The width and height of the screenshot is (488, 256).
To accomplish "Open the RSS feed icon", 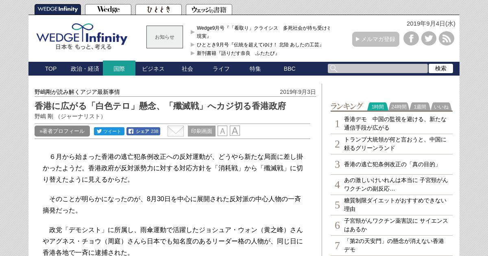I will pyautogui.click(x=447, y=39).
